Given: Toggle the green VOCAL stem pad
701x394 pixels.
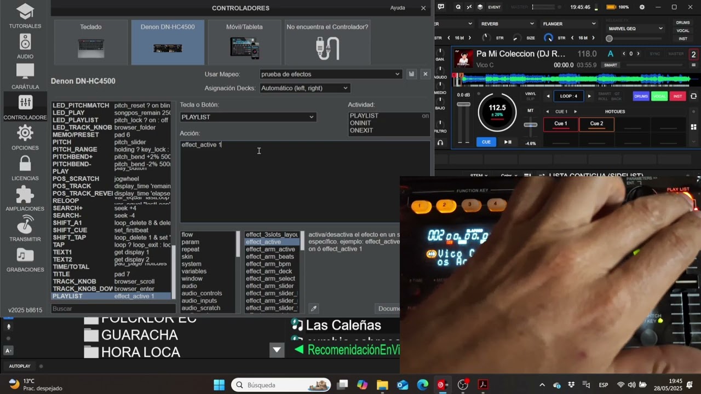Looking at the screenshot, I should [659, 96].
